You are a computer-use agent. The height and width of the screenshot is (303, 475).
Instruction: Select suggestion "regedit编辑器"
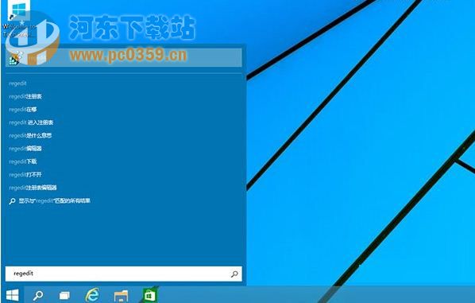[25, 149]
